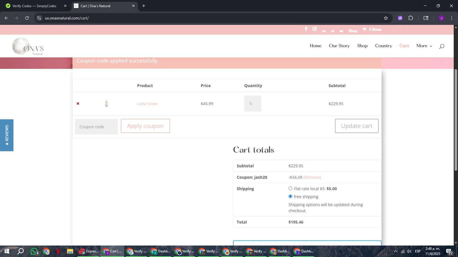Viewport: 458px width, 257px height.
Task: Click the browser back arrow
Action: coord(6,18)
